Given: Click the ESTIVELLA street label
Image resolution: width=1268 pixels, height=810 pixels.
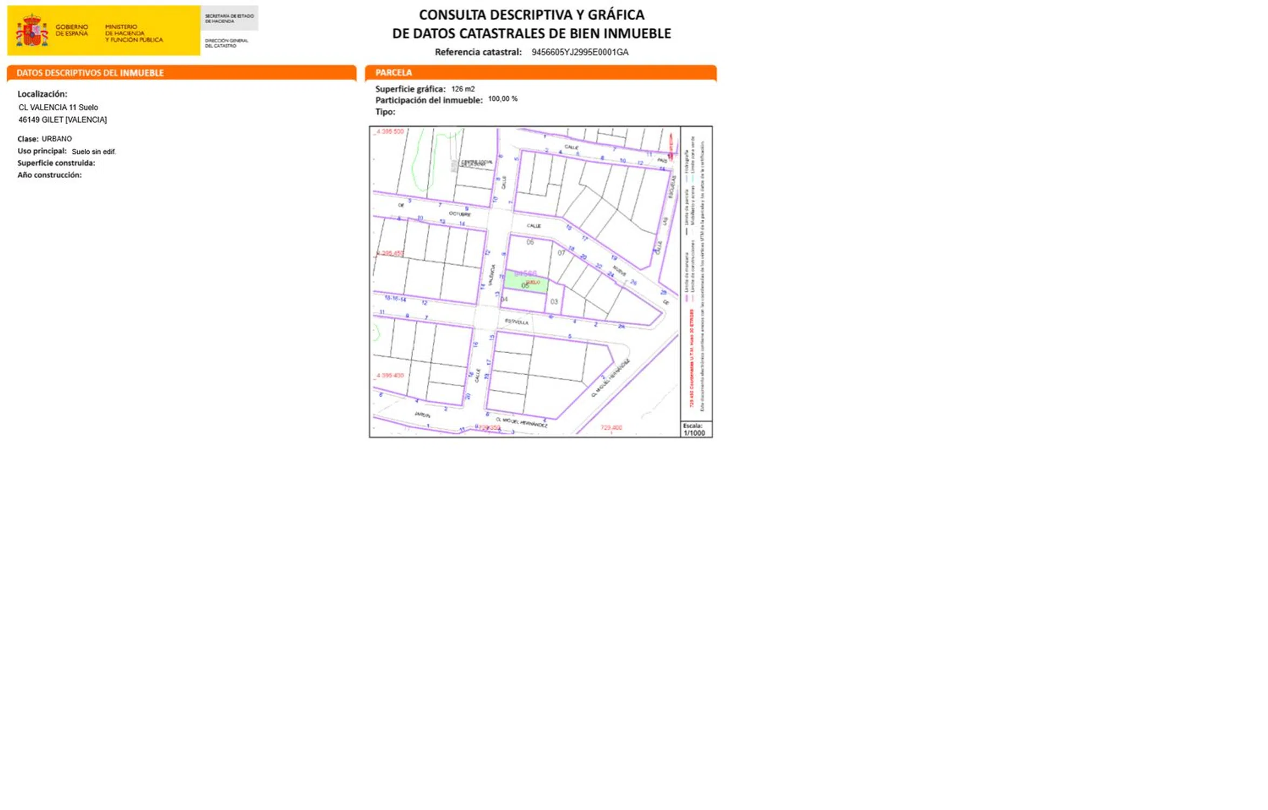Looking at the screenshot, I should coord(517,322).
